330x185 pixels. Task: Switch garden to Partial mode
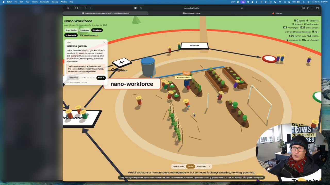tap(191, 166)
